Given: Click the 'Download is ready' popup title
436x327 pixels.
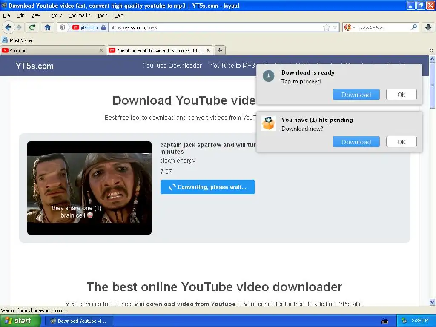Looking at the screenshot, I should (308, 72).
